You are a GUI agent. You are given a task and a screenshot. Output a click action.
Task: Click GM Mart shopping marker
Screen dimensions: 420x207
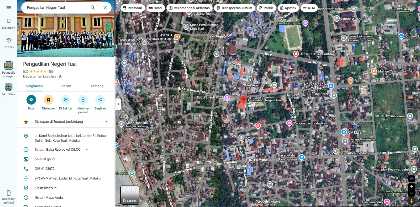tap(344, 132)
